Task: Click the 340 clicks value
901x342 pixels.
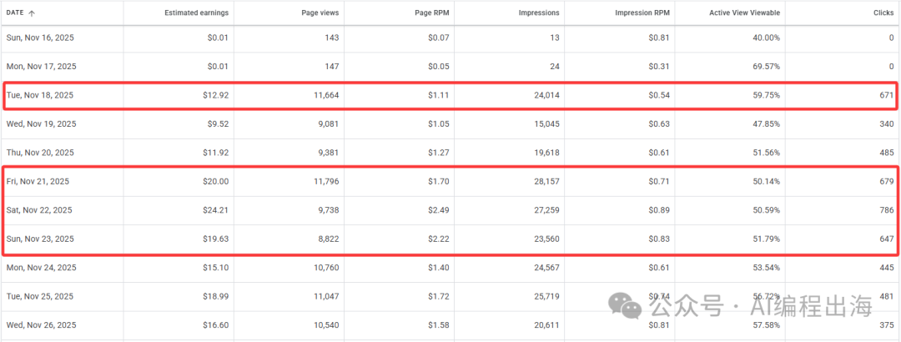Action: 886,124
